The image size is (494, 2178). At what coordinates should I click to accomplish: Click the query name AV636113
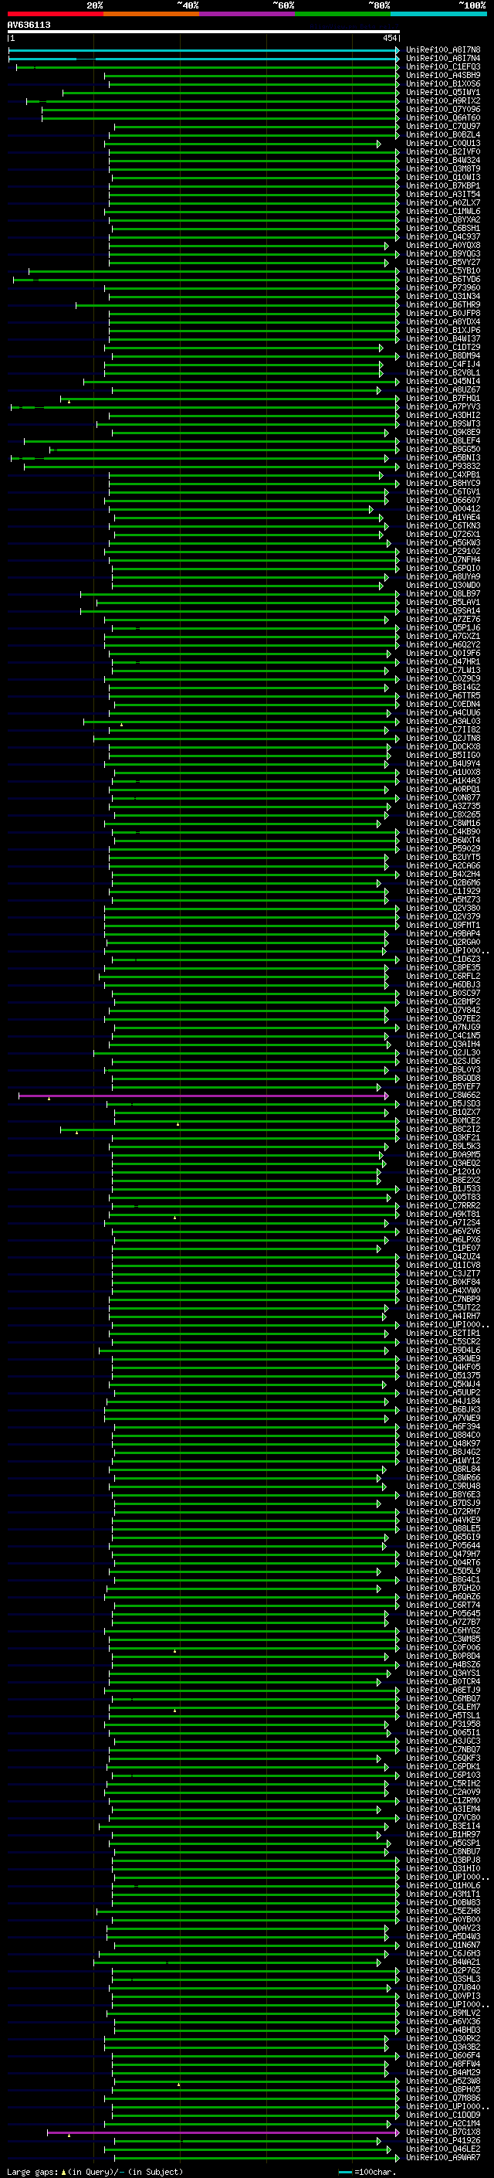(29, 25)
